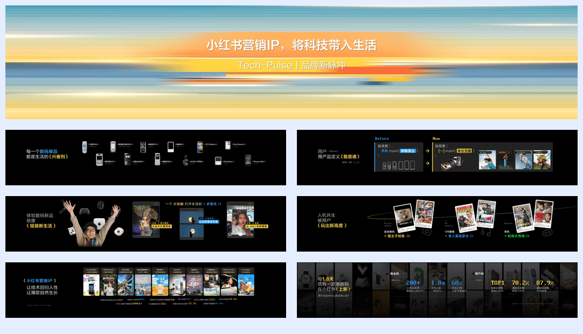Click the Apple Mac mini device image
Screen dimensions: 583x334
[99, 224]
